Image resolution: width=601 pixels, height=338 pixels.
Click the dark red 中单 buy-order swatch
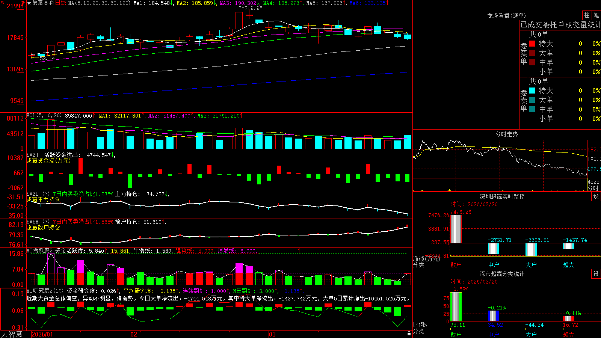tap(532, 62)
